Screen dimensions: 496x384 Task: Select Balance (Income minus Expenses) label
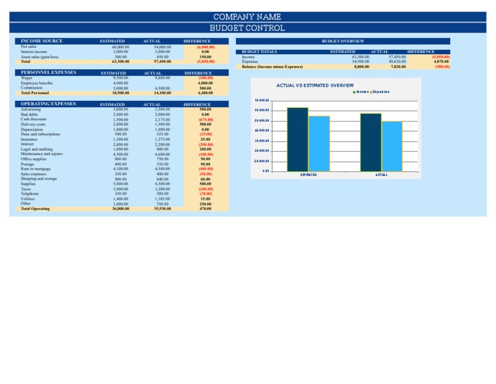tap(273, 67)
